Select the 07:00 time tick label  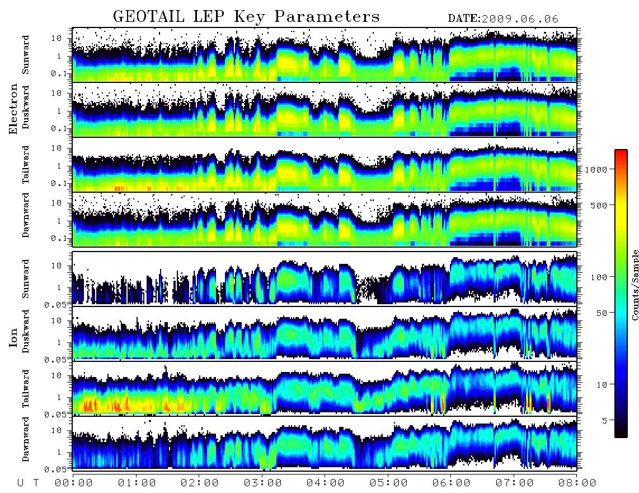click(515, 483)
